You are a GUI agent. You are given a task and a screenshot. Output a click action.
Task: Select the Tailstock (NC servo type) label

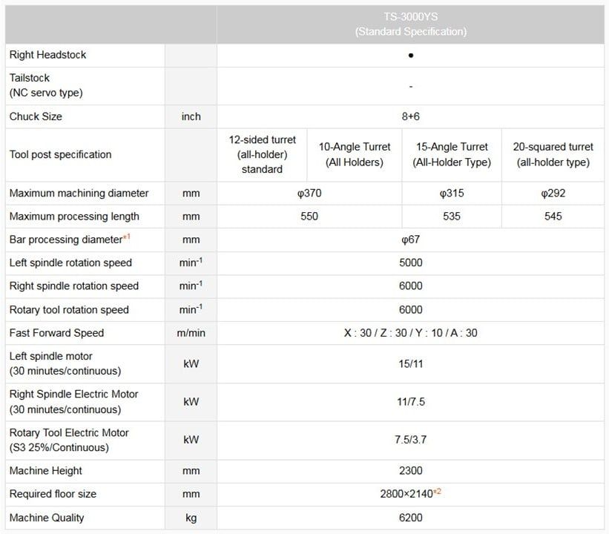tap(46, 85)
